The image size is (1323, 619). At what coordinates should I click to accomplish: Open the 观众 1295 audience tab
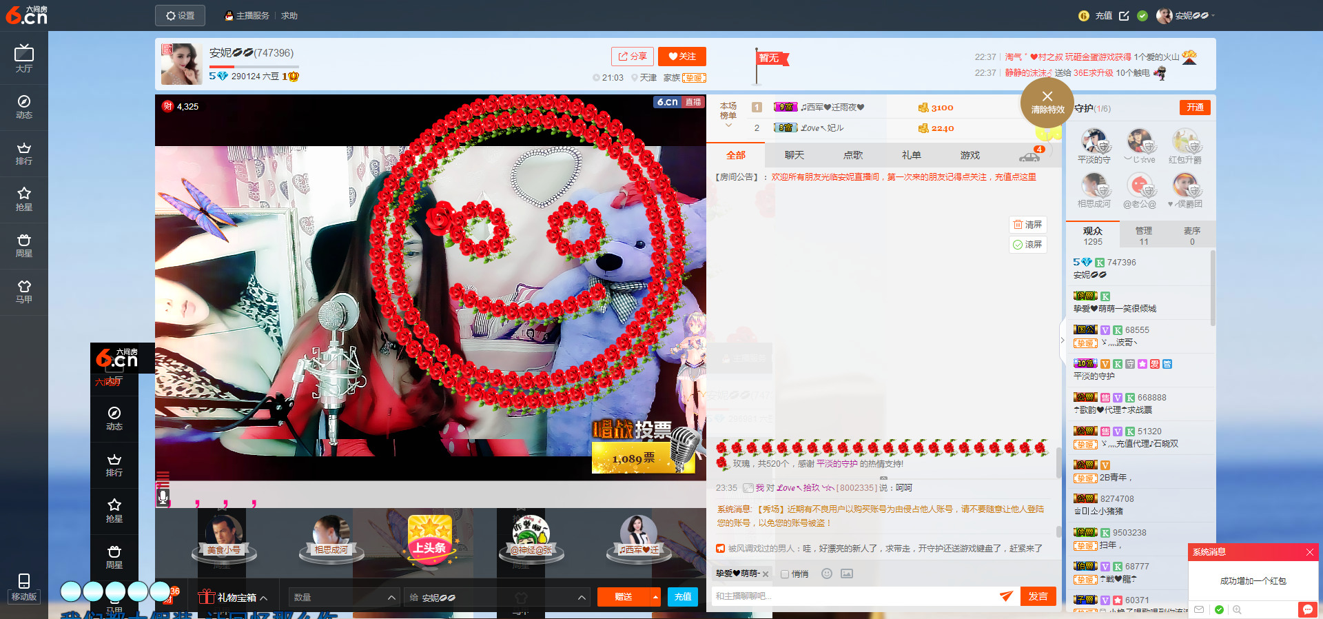[1093, 236]
